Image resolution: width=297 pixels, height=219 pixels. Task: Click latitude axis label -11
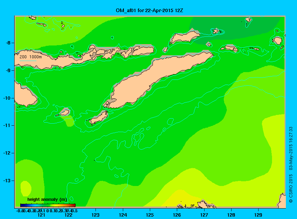pyautogui.click(x=6, y=125)
